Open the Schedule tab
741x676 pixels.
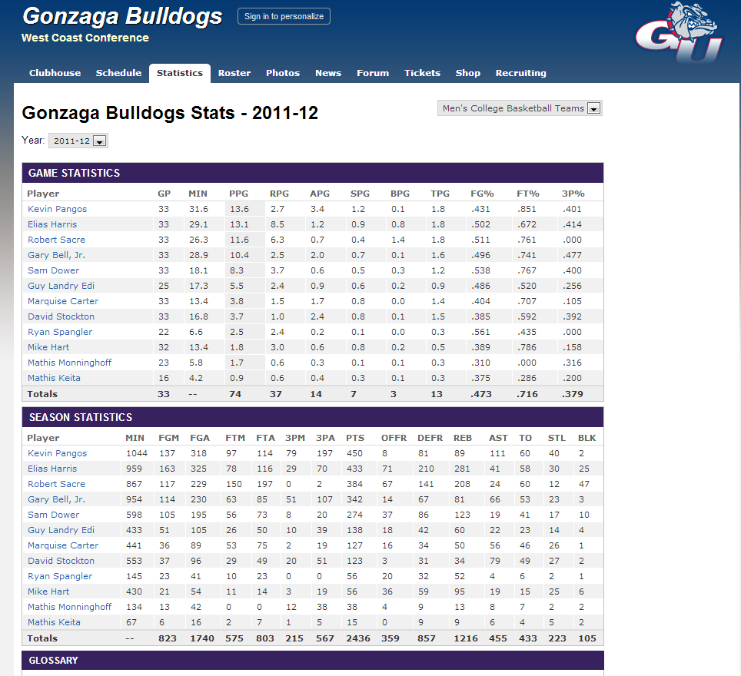(118, 73)
